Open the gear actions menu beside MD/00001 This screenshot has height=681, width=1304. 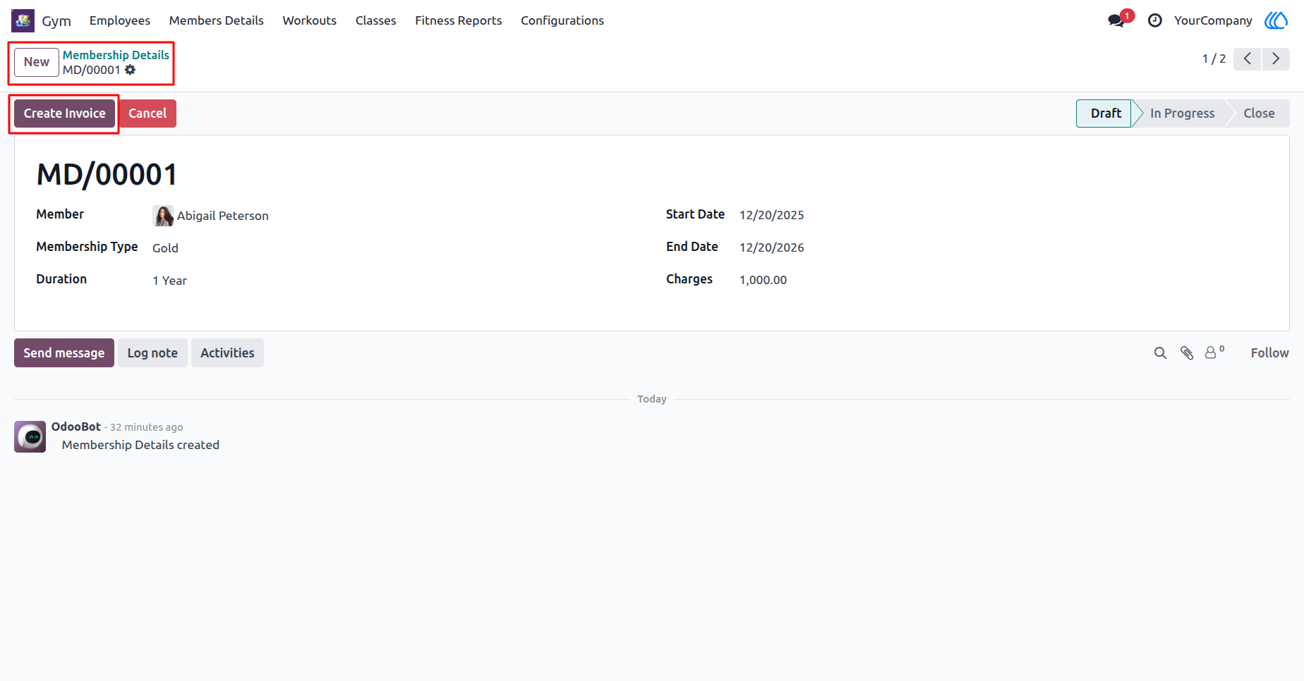click(131, 70)
